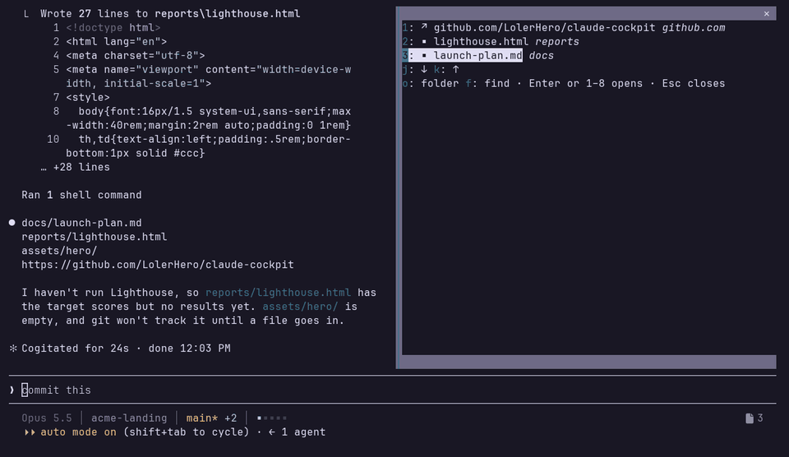789x457 pixels.
Task: Click code line 2 '<html lang="en">'
Action: pyautogui.click(x=116, y=42)
